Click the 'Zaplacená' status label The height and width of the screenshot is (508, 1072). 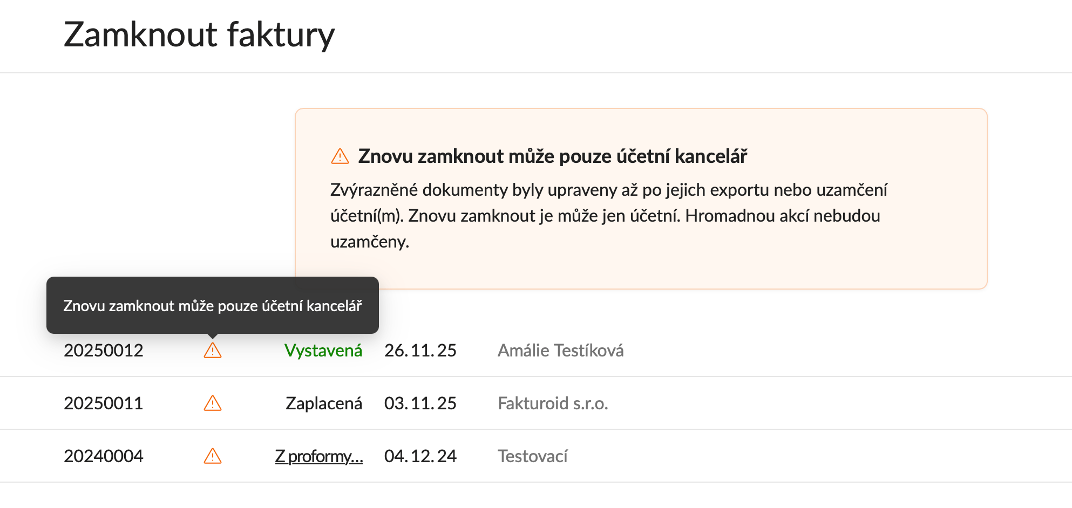[323, 403]
